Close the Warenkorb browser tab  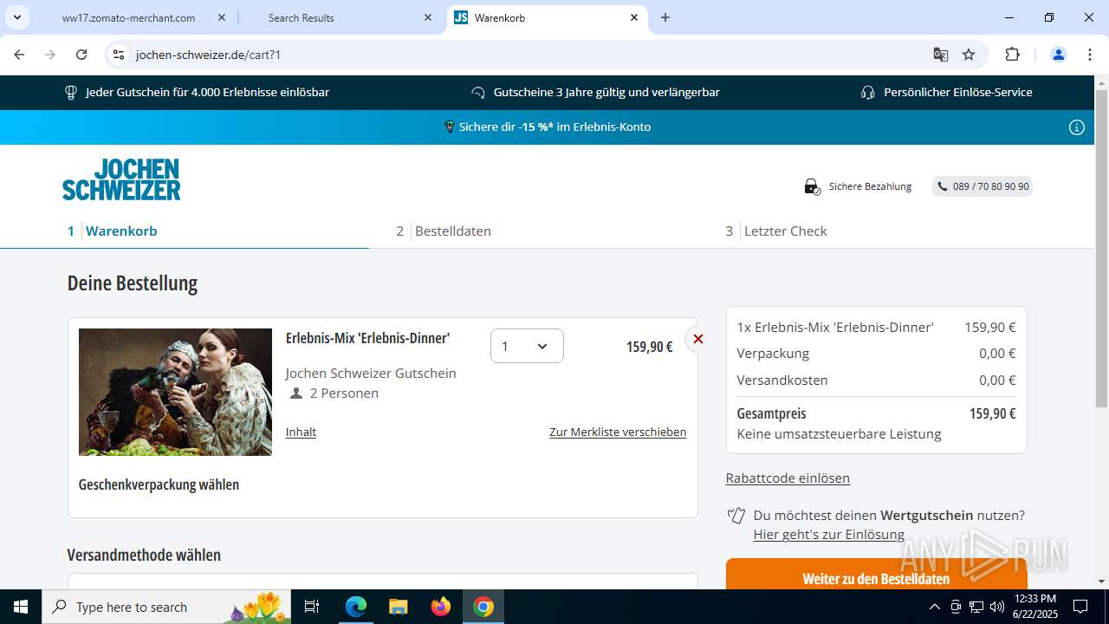click(634, 17)
